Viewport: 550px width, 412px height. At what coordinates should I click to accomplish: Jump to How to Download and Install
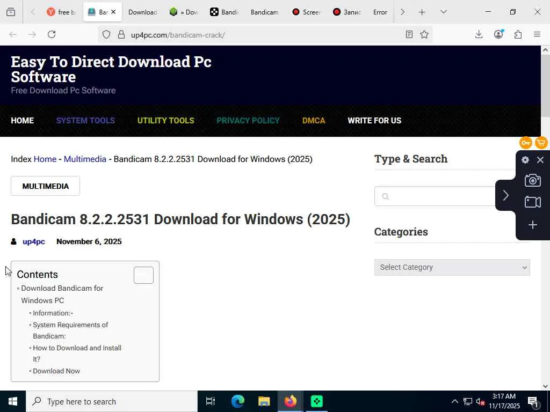click(77, 353)
